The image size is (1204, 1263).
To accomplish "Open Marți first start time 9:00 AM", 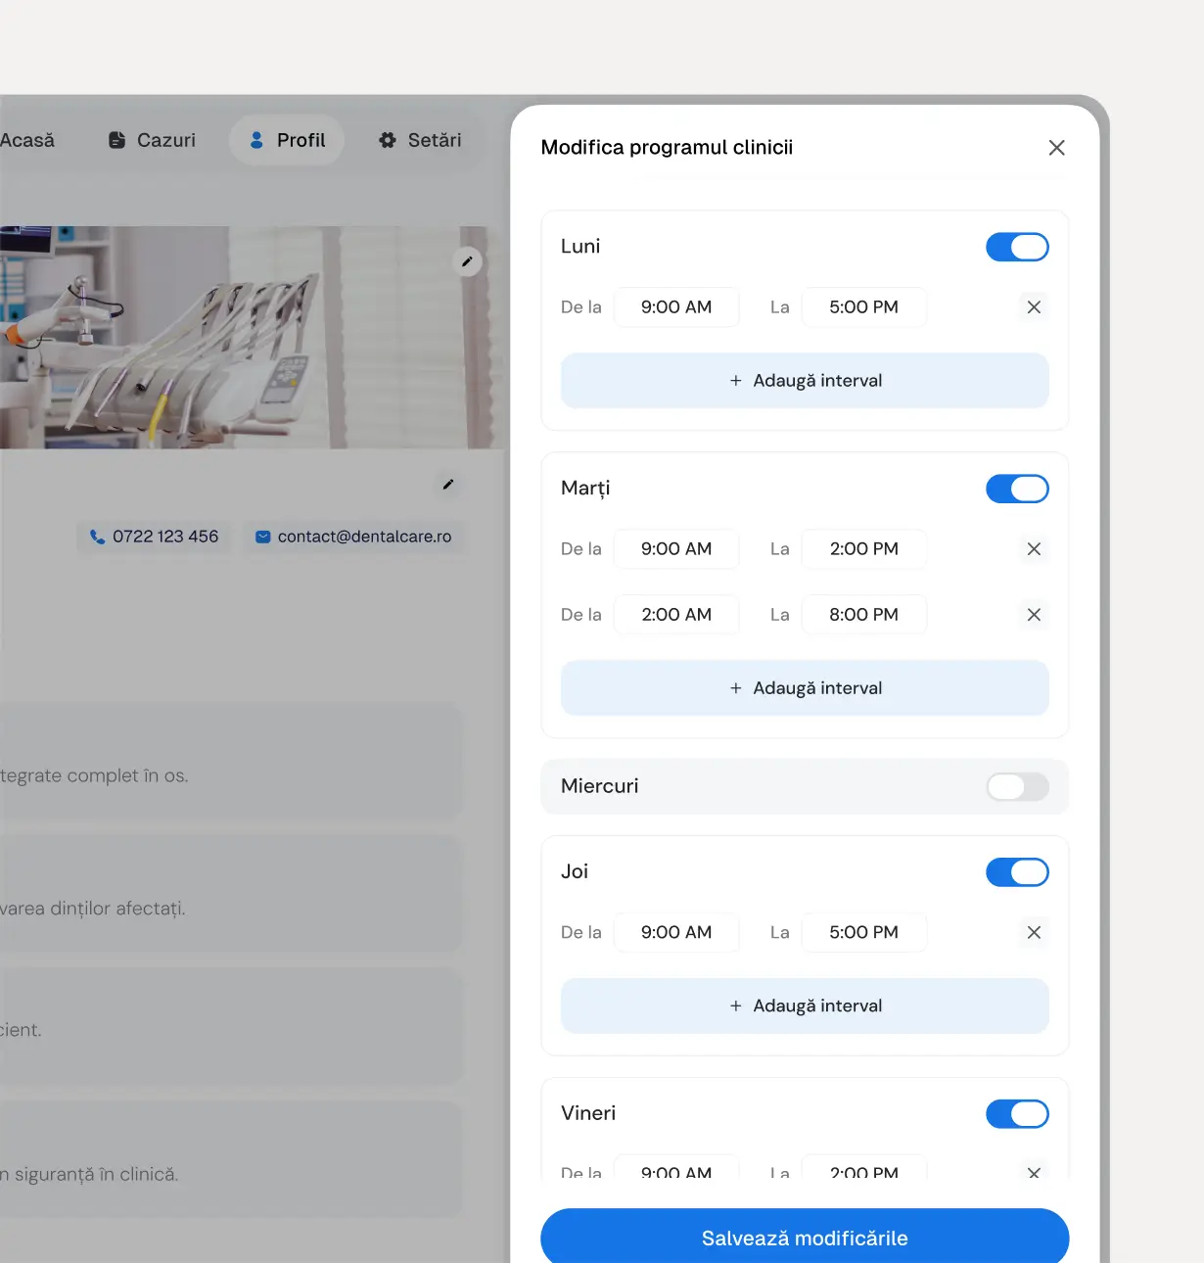I will point(676,549).
